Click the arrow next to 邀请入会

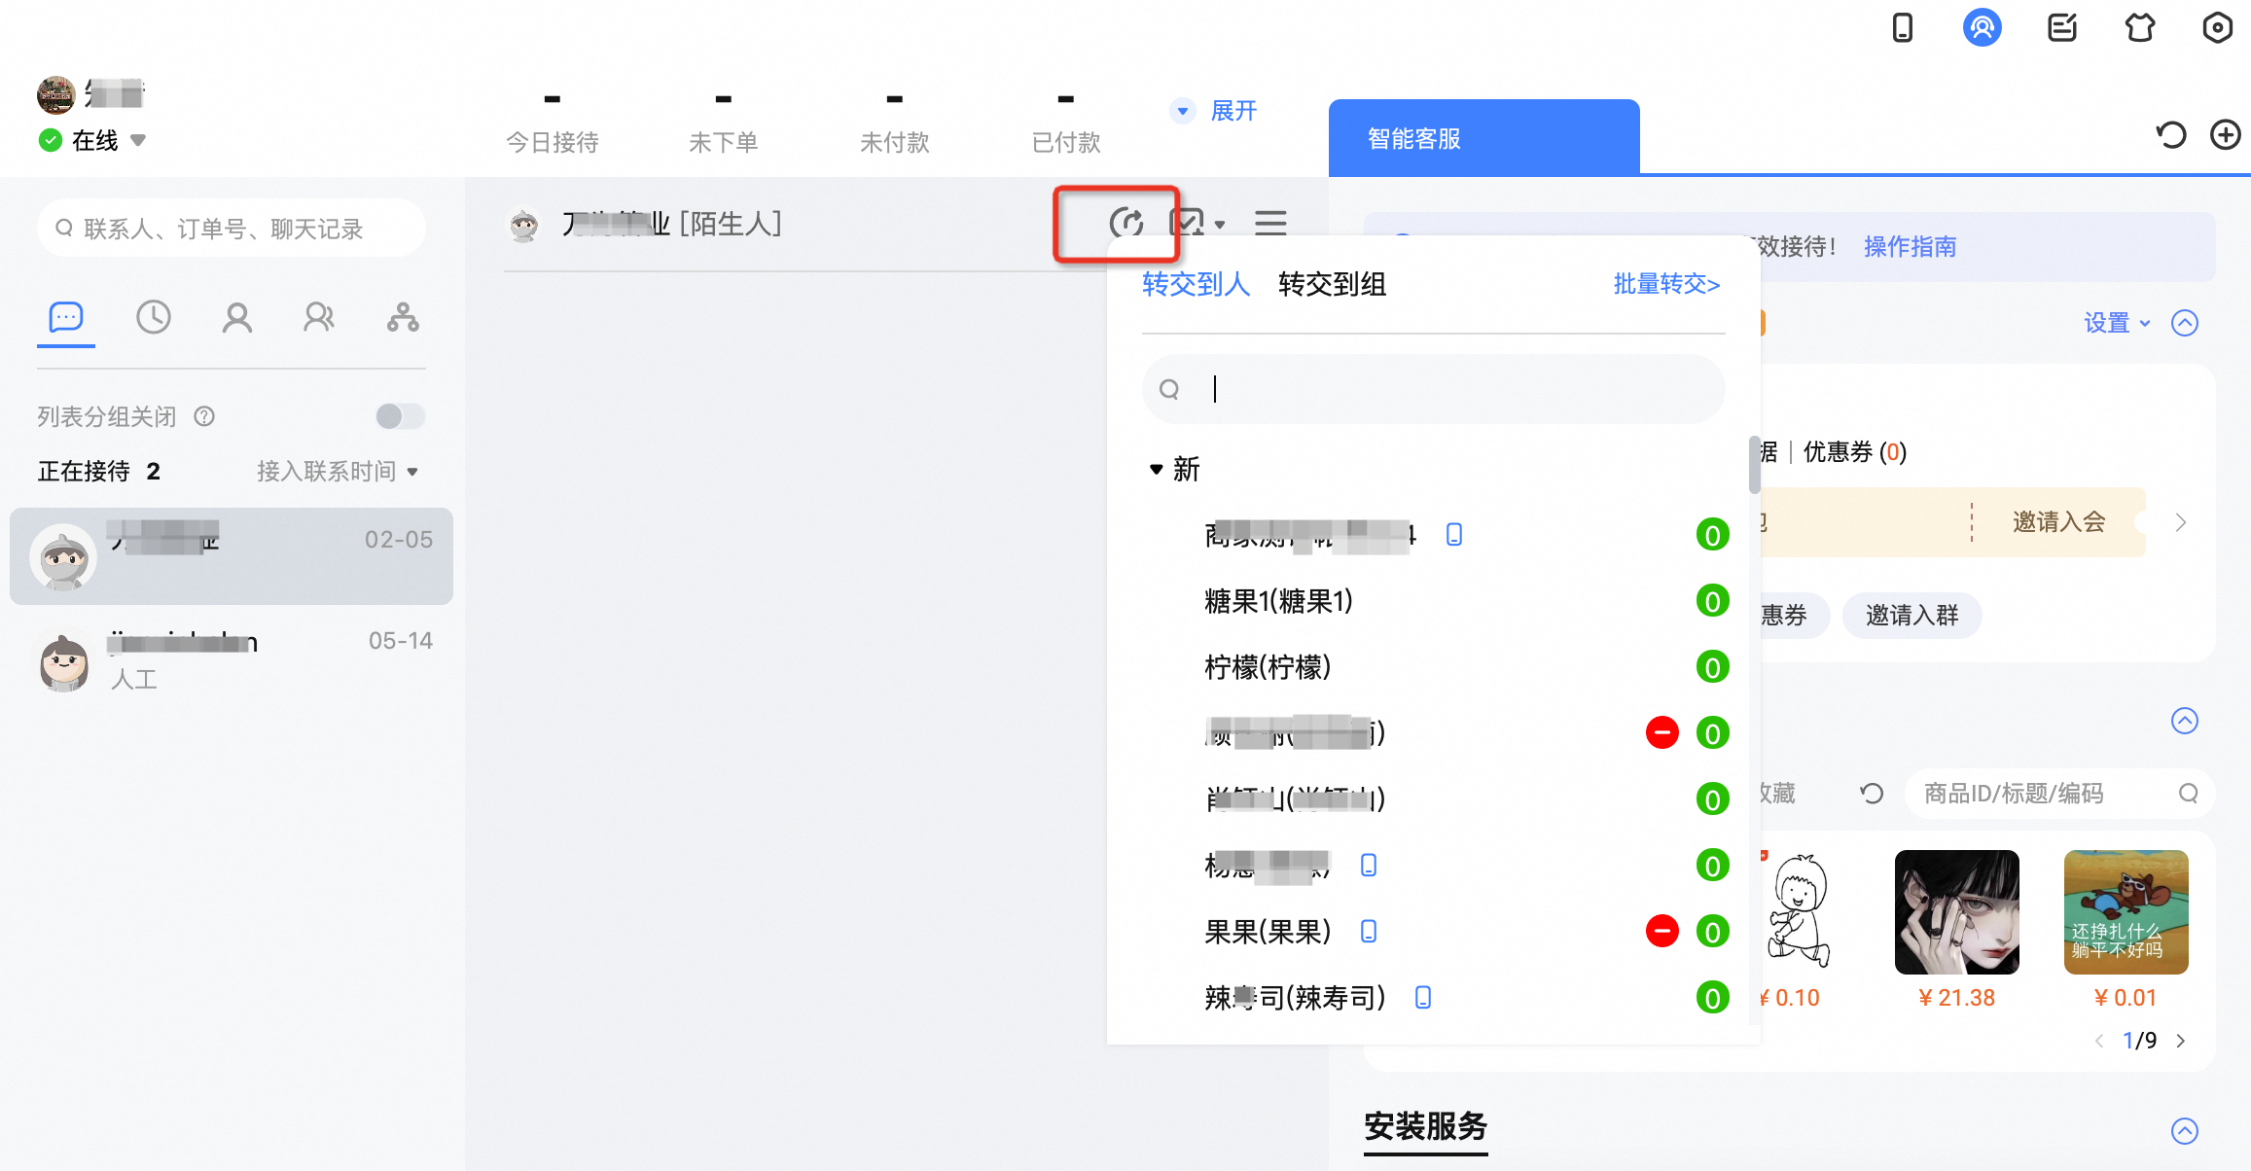point(2181,522)
